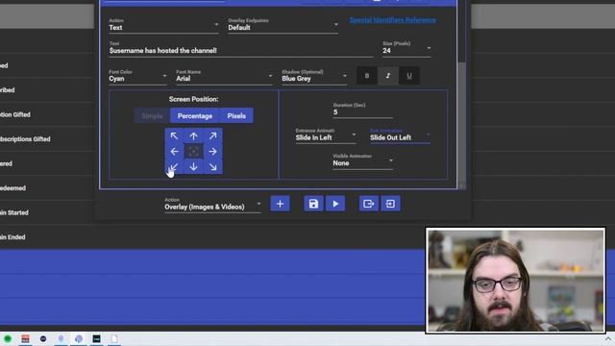
Task: Switch screen position mode to Simple
Action: (x=152, y=115)
